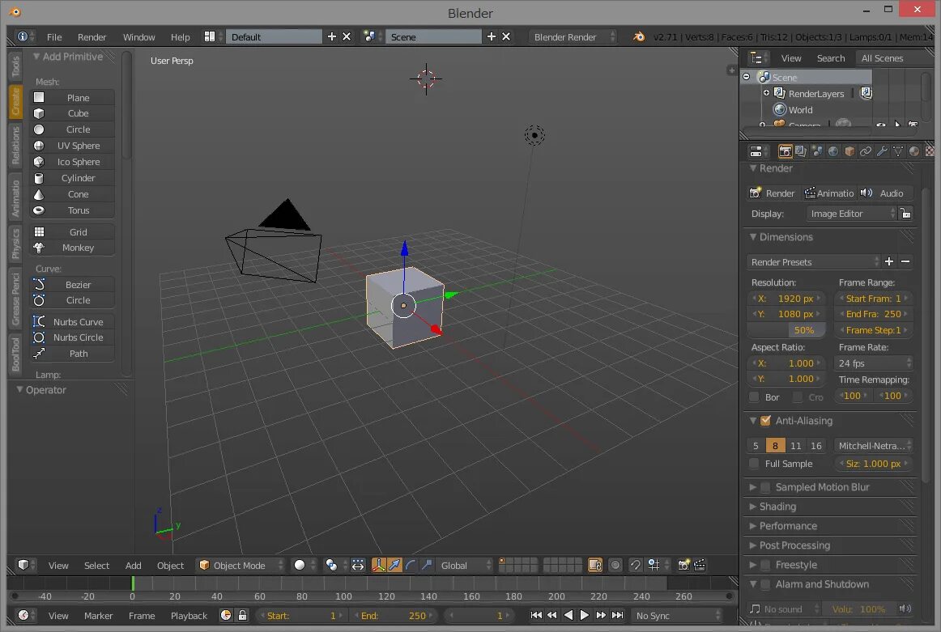Open the File menu
The image size is (941, 632).
(x=54, y=36)
